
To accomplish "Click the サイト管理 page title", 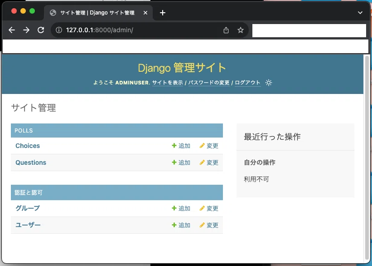I will [34, 108].
